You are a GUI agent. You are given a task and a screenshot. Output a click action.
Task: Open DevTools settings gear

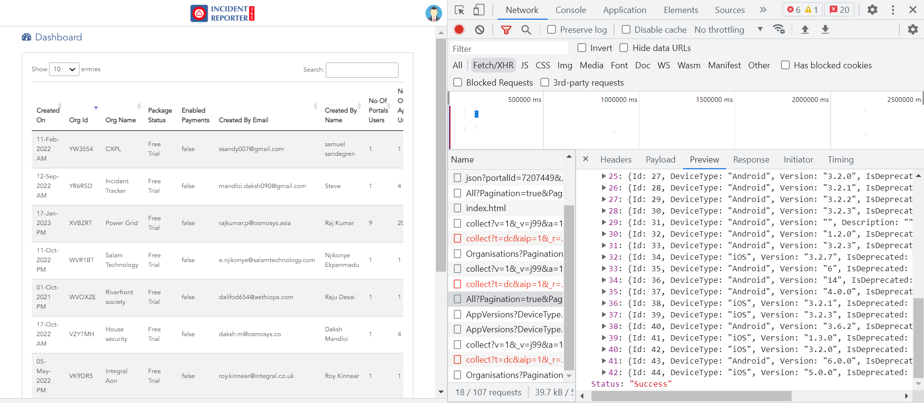pyautogui.click(x=872, y=10)
